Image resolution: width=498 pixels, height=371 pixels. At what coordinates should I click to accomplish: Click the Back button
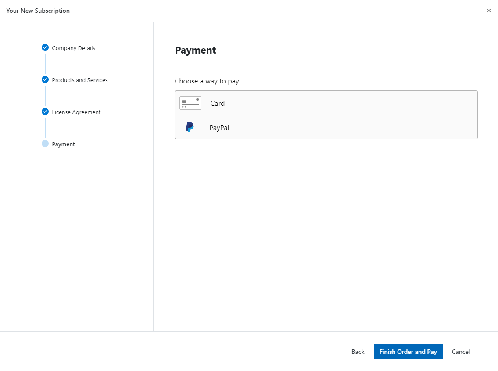click(x=358, y=351)
